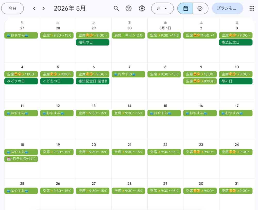The image size is (258, 210).
Task: Open the help question mark icon
Action: [128, 9]
